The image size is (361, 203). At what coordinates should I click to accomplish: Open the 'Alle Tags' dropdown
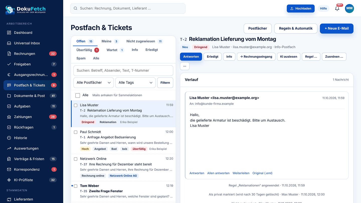click(x=135, y=83)
